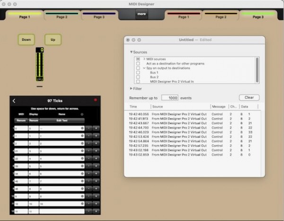This screenshot has height=221, width=284.
Task: Click Renum under the Display column
Action: click(x=34, y=120)
